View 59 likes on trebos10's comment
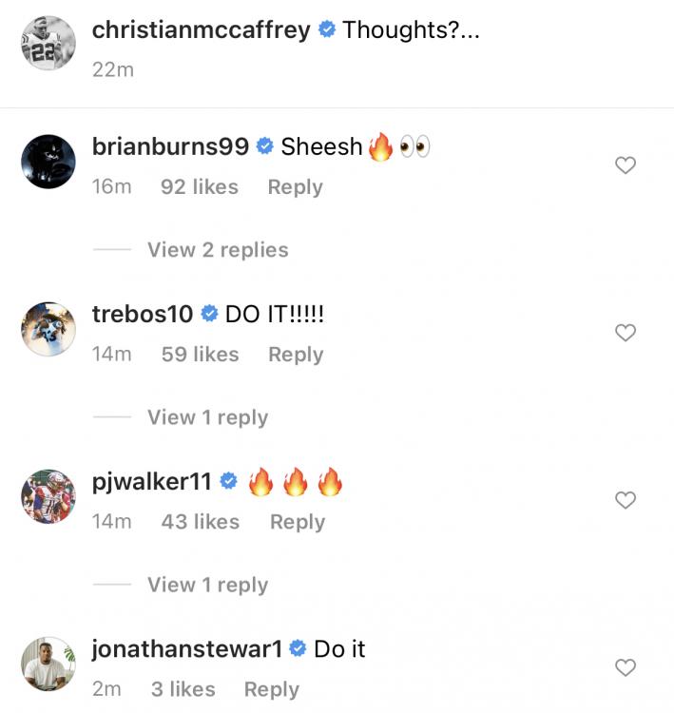674x713 pixels. click(200, 355)
